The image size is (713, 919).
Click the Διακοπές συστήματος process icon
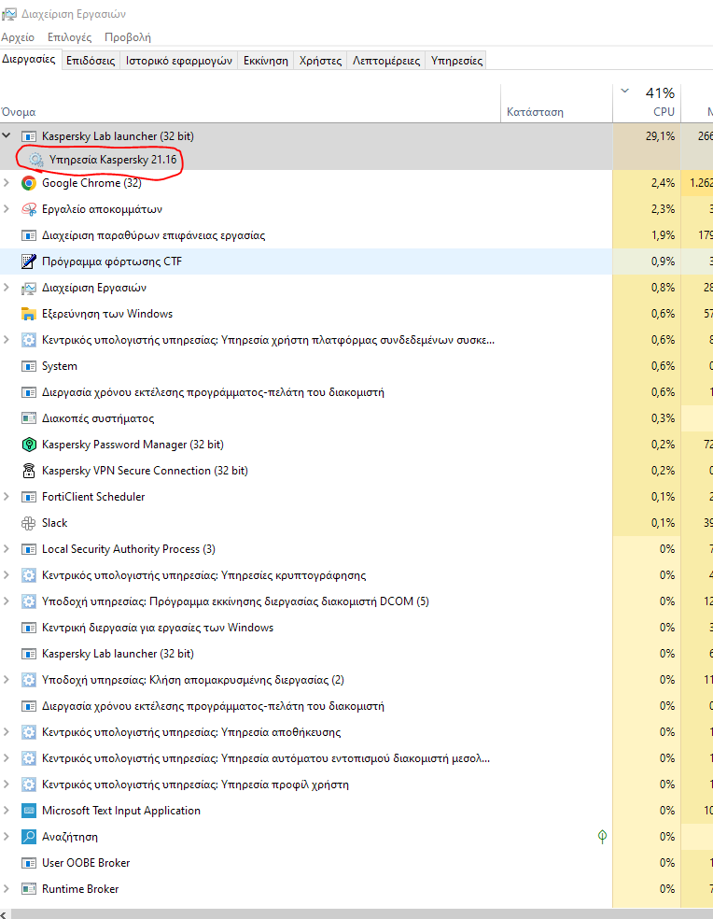29,418
